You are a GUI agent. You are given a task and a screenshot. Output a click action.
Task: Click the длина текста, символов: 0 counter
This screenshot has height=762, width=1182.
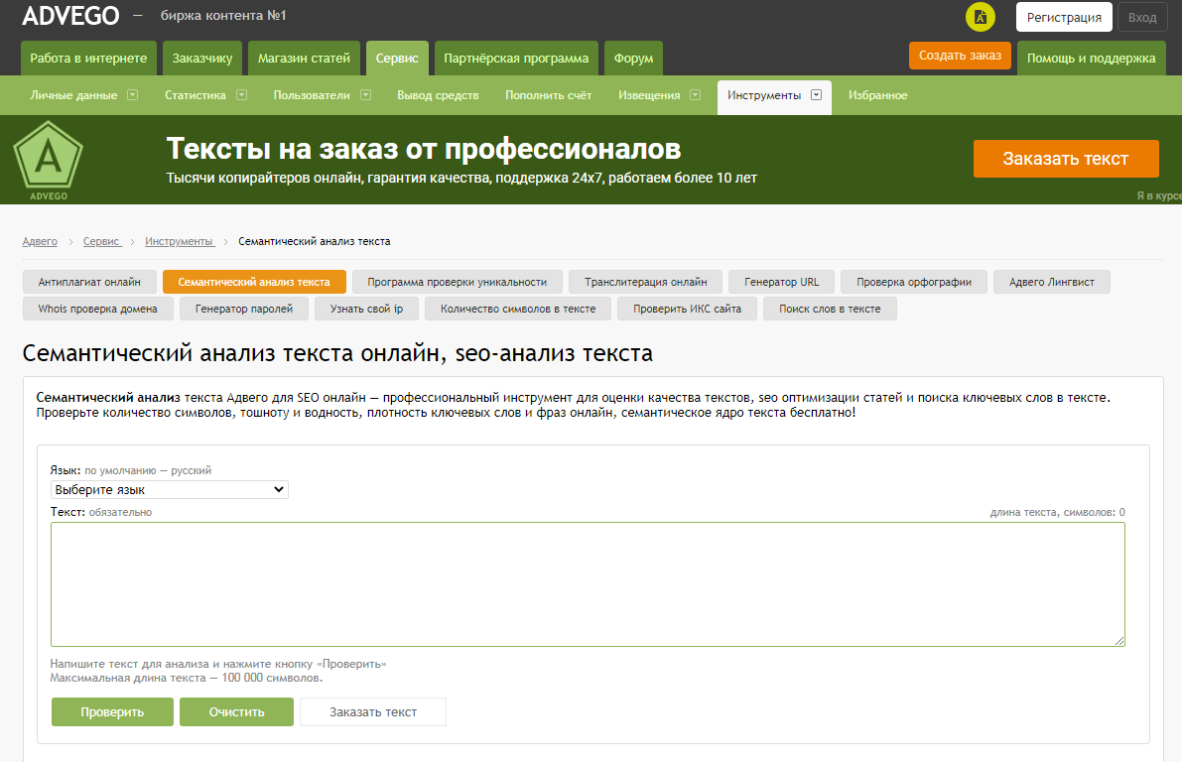[x=1058, y=512]
